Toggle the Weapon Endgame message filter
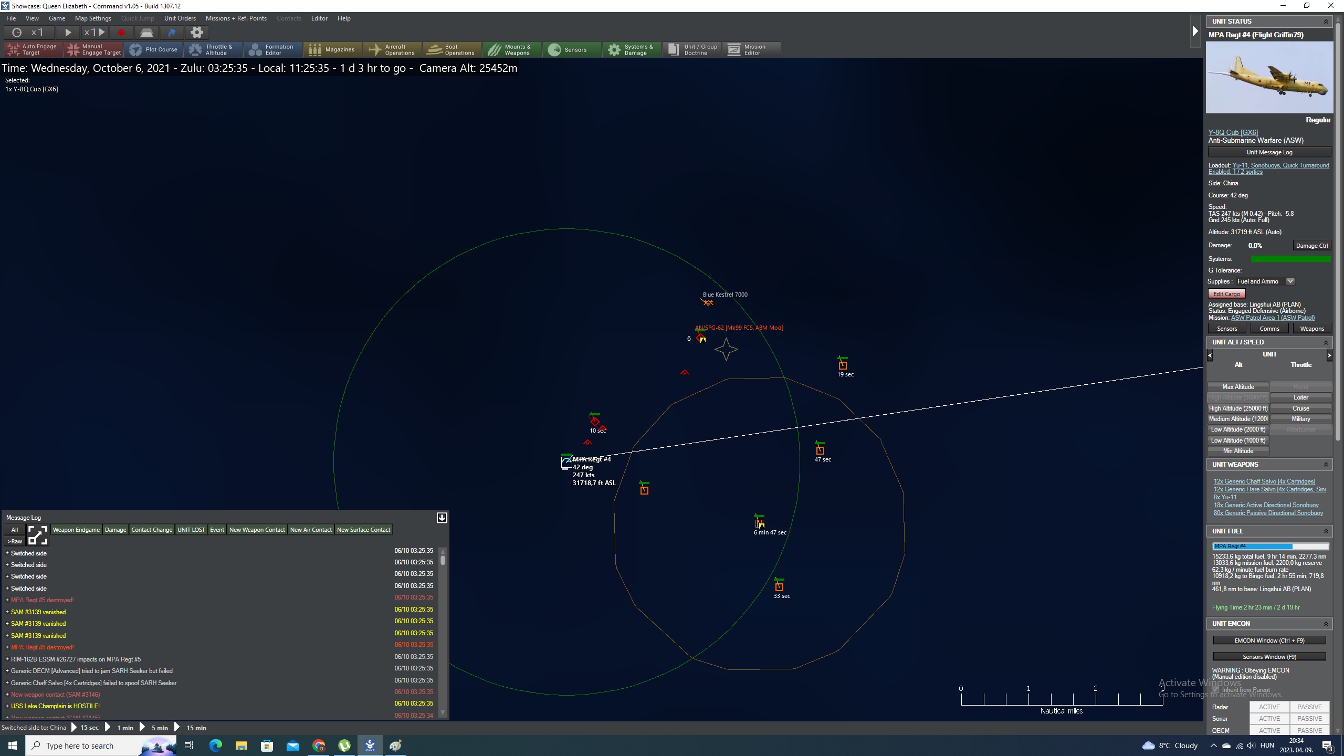This screenshot has height=756, width=1344. (x=76, y=530)
